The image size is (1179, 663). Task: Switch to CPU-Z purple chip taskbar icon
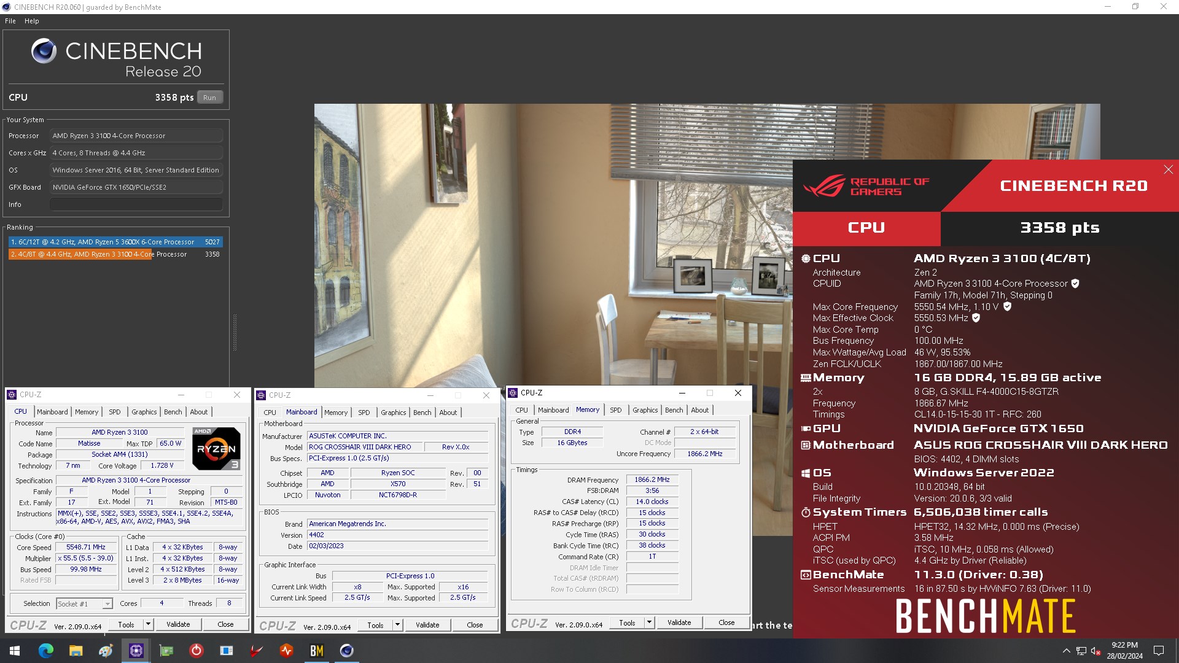click(x=136, y=651)
